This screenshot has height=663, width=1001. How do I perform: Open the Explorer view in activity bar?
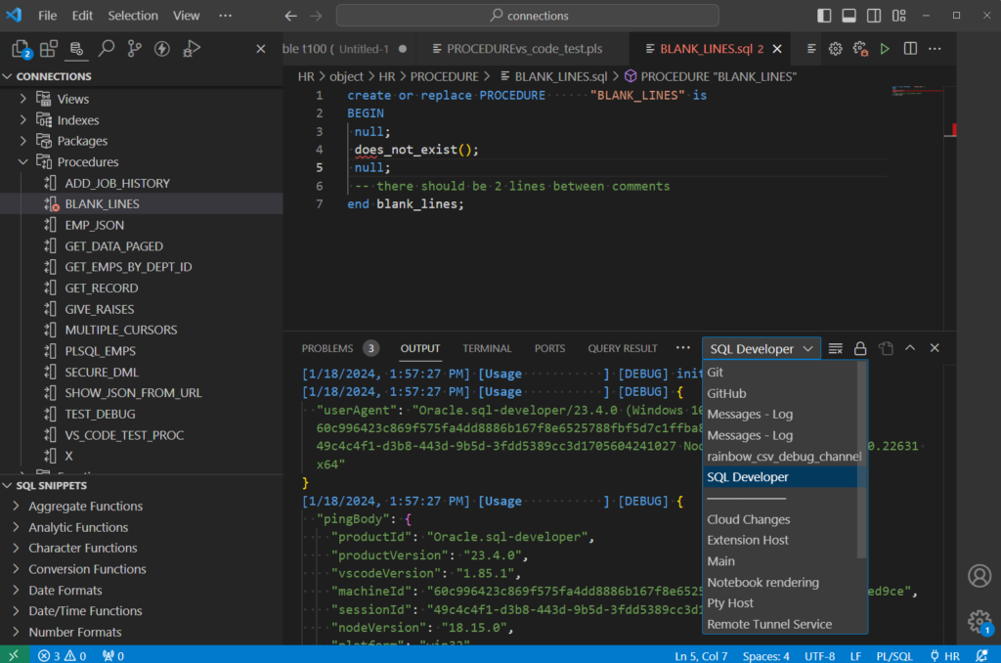(x=21, y=49)
